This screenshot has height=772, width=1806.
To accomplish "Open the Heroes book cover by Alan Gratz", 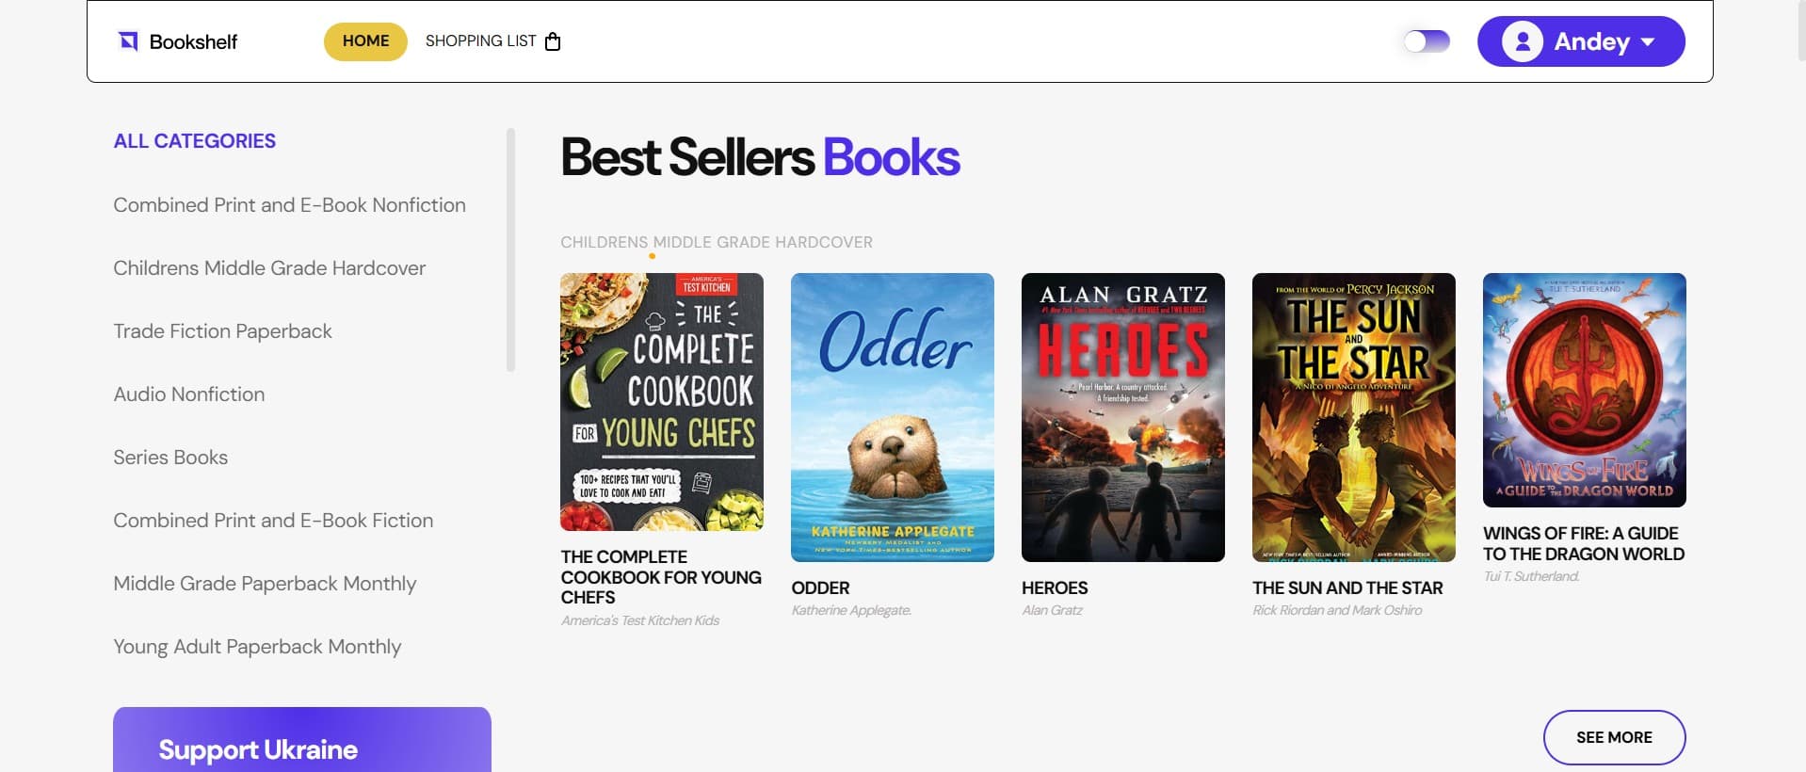I will (x=1123, y=417).
